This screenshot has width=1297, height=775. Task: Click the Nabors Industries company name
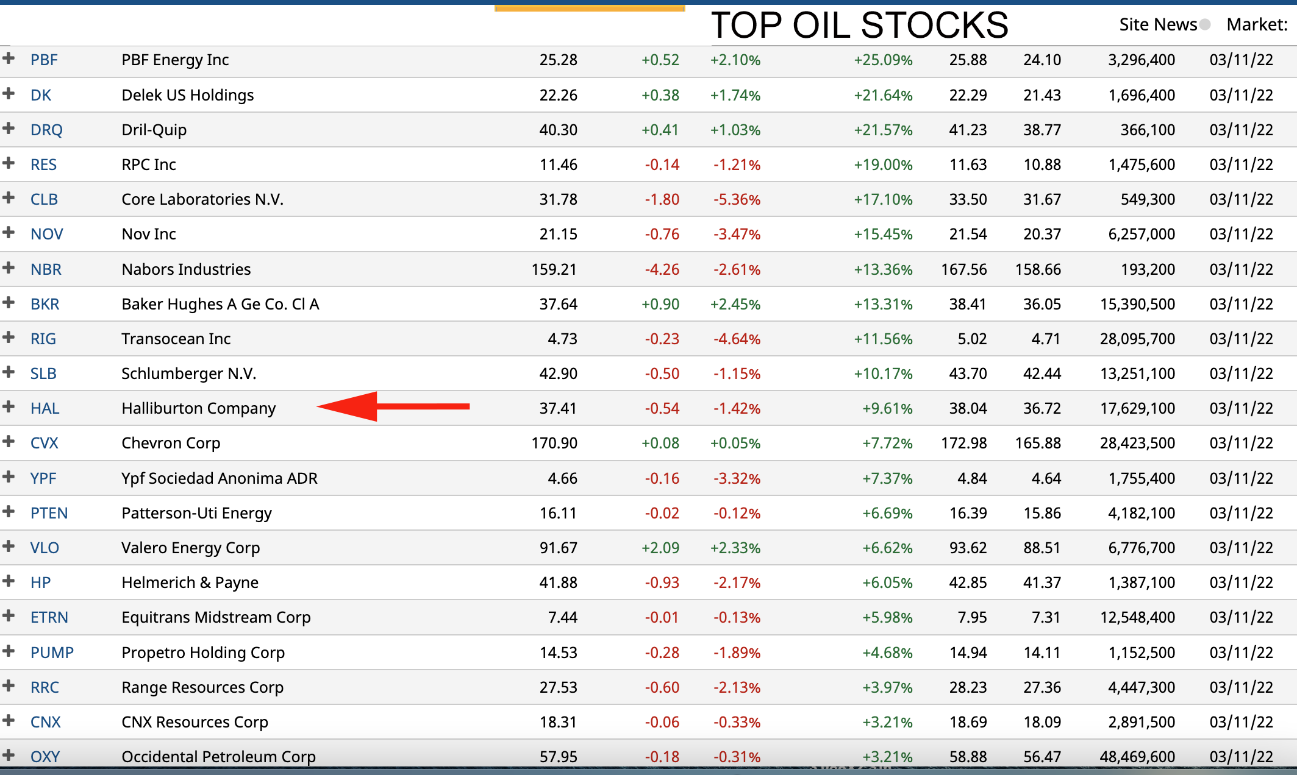pyautogui.click(x=186, y=269)
